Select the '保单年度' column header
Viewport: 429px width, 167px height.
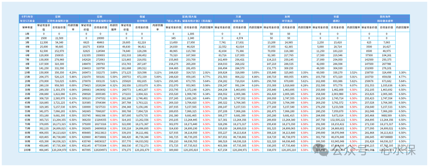coord(27,27)
